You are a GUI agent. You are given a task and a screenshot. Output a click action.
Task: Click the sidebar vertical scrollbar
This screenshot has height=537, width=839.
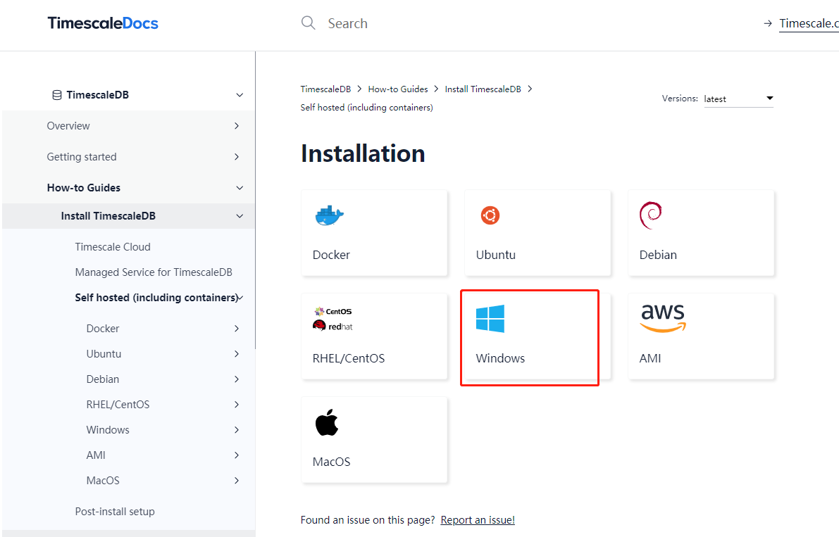(255, 201)
